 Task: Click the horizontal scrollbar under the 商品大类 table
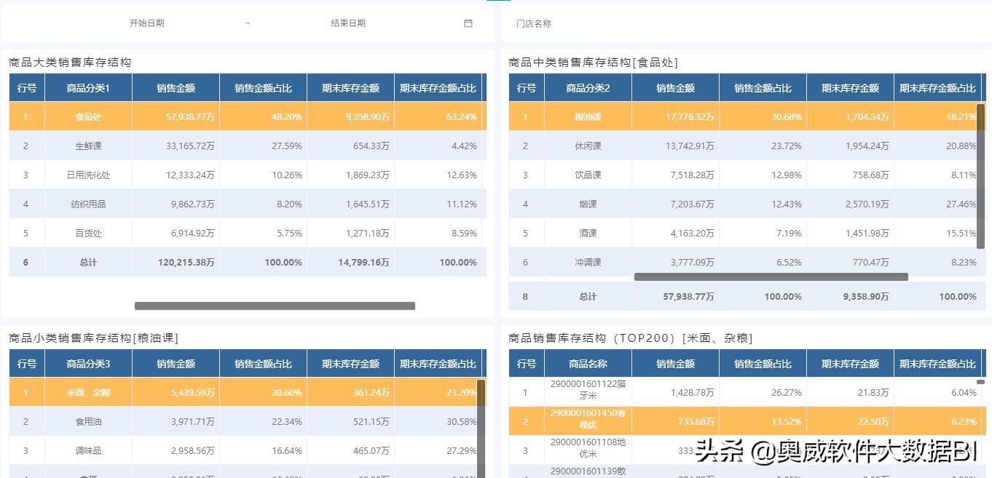pos(275,306)
